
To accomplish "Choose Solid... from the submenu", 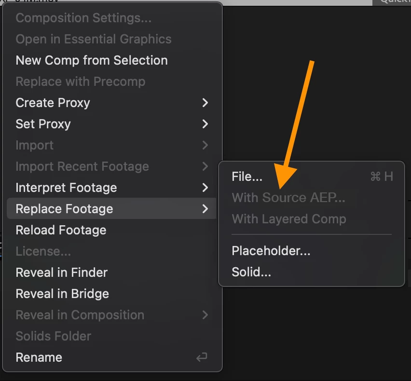I will (251, 272).
